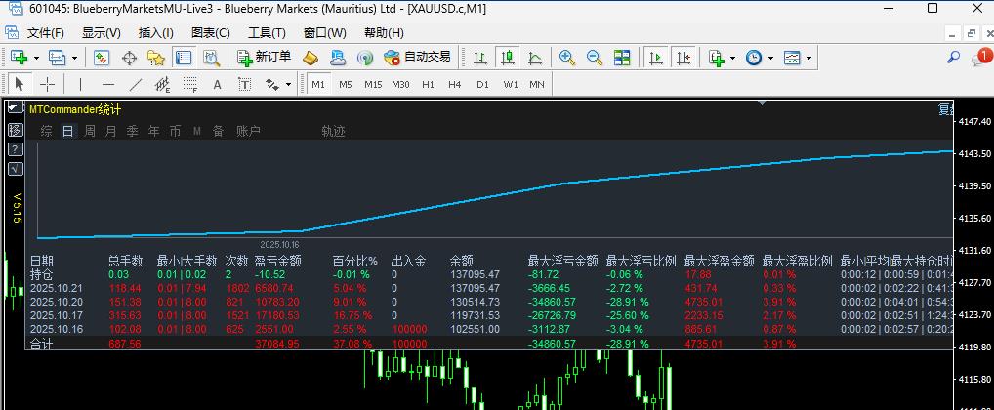Image resolution: width=994 pixels, height=410 pixels.
Task: Open the indicators list icon
Action: click(x=717, y=58)
